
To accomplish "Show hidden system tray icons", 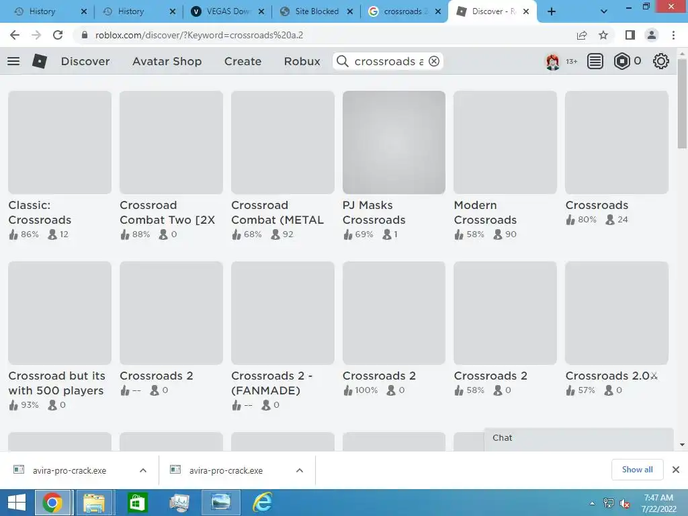I will point(592,503).
